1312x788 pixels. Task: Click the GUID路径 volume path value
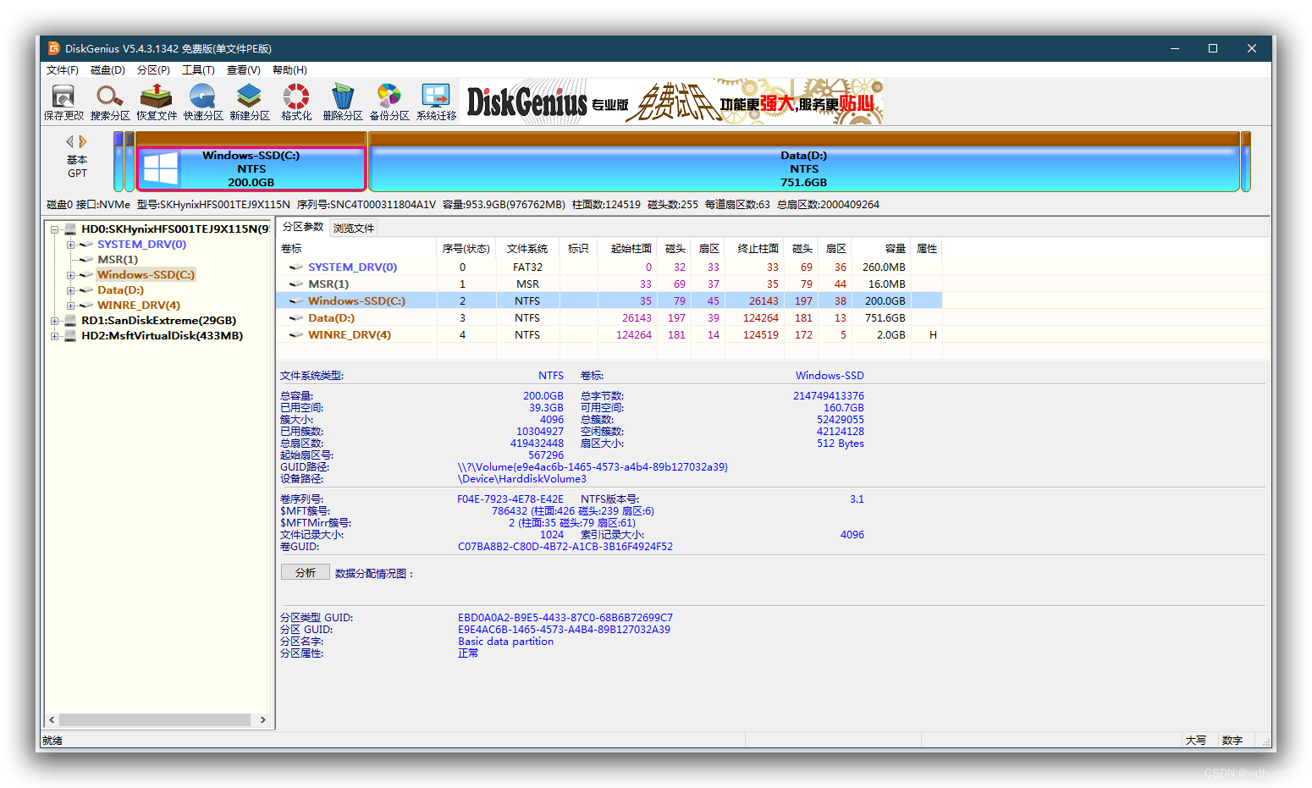pyautogui.click(x=593, y=467)
